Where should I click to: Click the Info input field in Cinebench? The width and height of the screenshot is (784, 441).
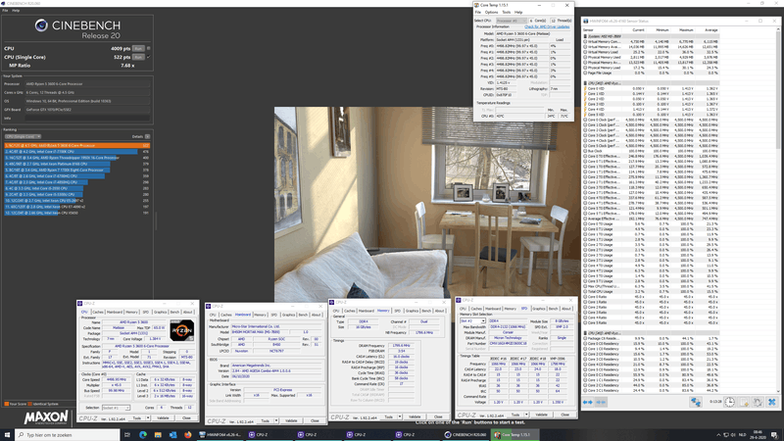(87, 118)
